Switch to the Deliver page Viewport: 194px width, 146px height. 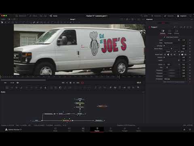[x=138, y=129]
